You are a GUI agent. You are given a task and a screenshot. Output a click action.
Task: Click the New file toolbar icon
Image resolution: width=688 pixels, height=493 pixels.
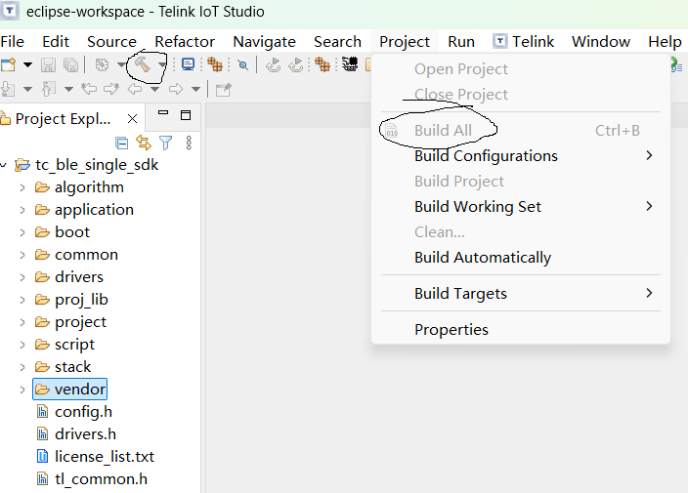tap(9, 64)
